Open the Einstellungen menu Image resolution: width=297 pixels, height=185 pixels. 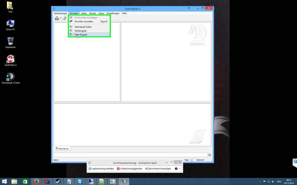(113, 13)
